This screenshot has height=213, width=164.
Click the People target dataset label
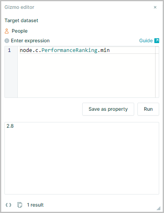pos(20,31)
